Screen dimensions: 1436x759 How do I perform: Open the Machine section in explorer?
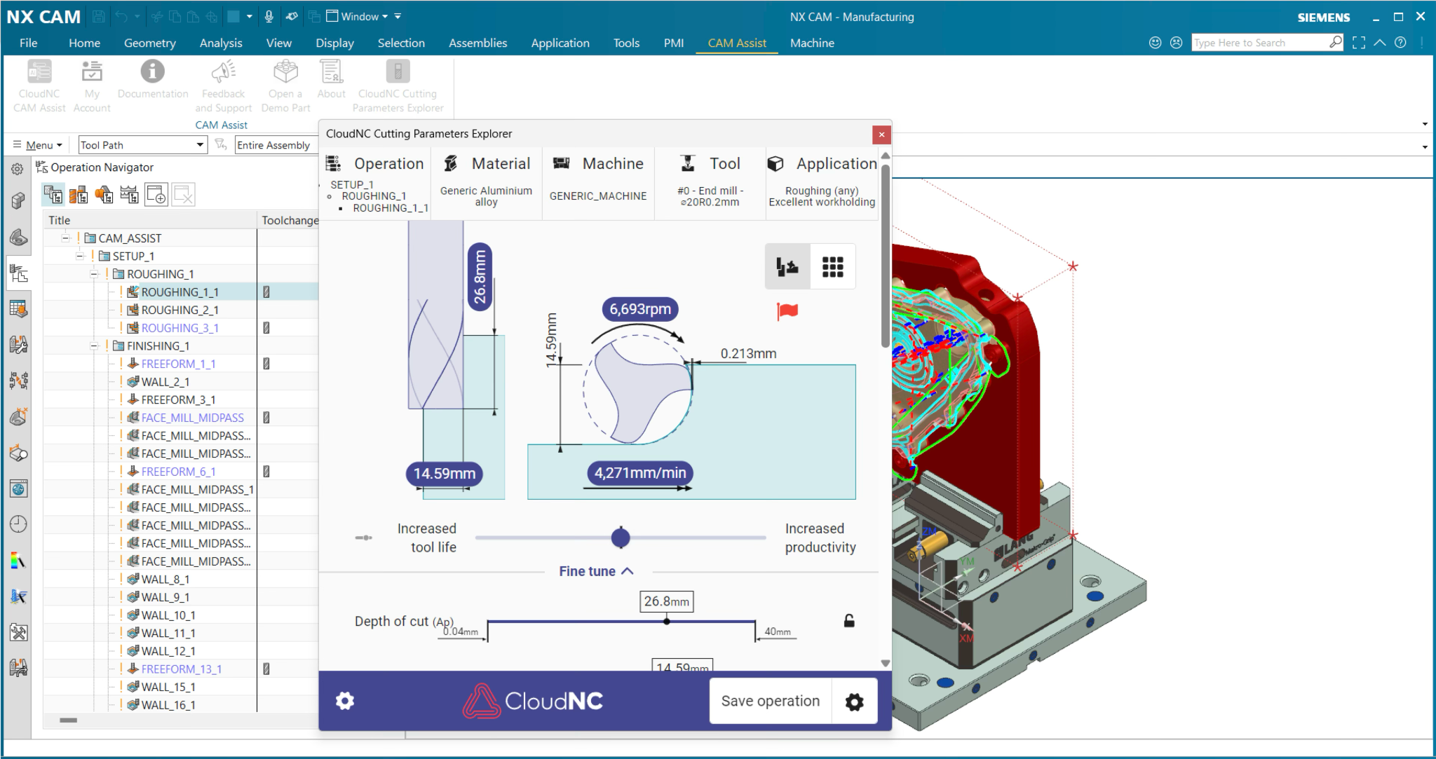click(598, 182)
